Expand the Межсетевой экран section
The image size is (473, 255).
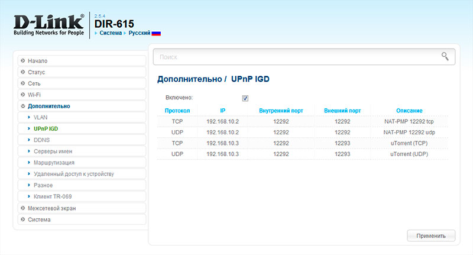[51, 208]
